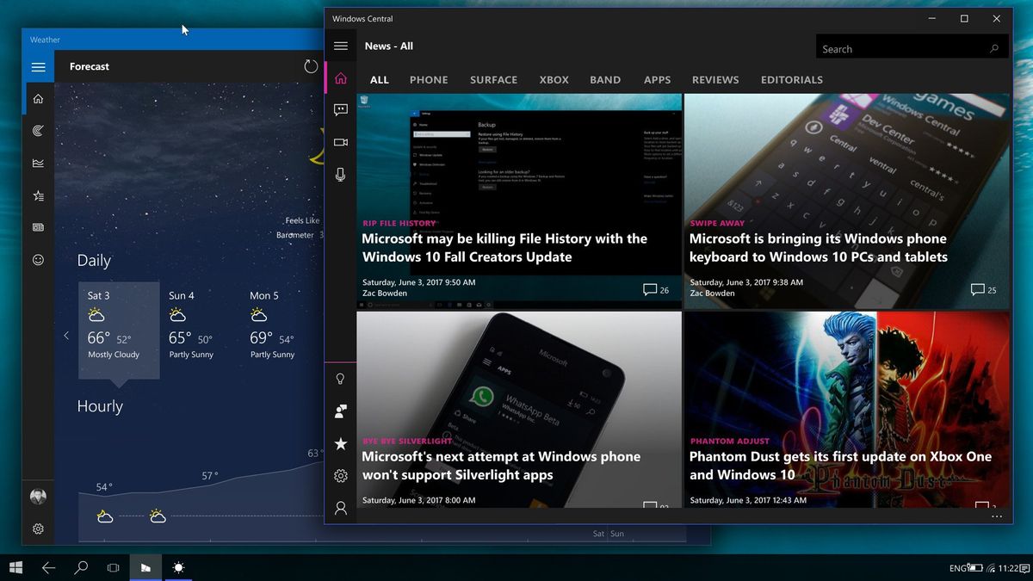
Task: Open Windows Central settings gear
Action: [x=340, y=475]
